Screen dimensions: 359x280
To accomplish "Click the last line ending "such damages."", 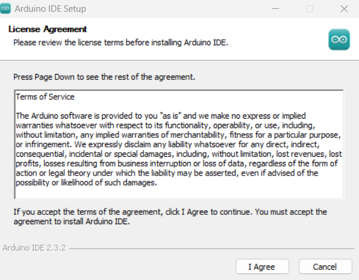I will [86, 183].
